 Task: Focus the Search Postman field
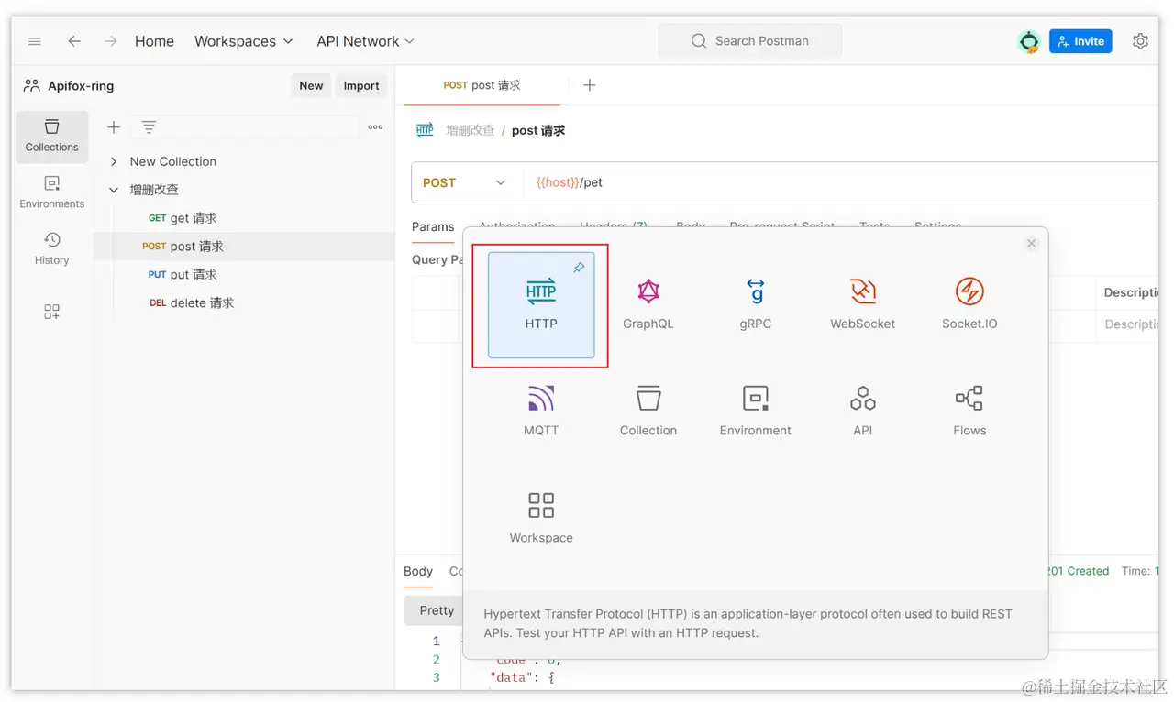[x=749, y=41]
